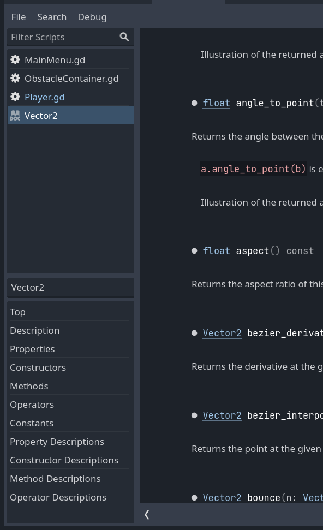Viewport: 323px width, 530px height.
Task: Click the documentation book icon next to Vector2
Action: (15, 115)
